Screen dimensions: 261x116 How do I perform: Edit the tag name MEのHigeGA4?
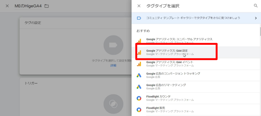coord(28,6)
